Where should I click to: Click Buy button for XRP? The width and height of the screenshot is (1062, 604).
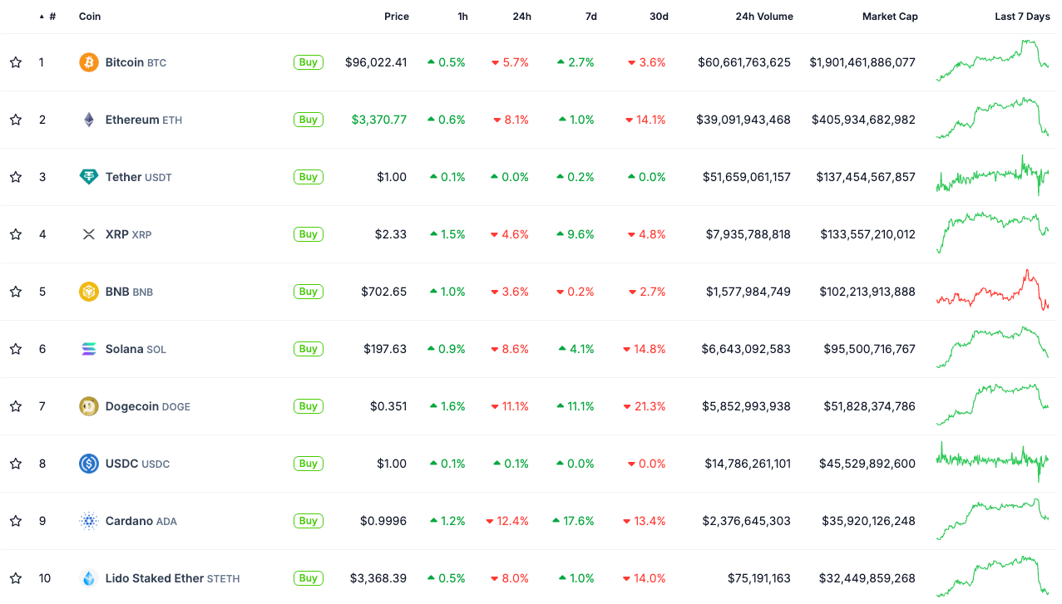click(x=309, y=234)
